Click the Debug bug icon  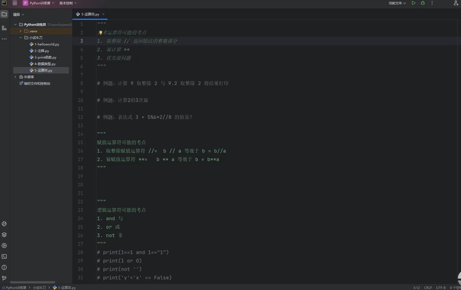(423, 3)
